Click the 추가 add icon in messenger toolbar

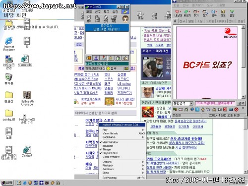[x=196, y=13]
